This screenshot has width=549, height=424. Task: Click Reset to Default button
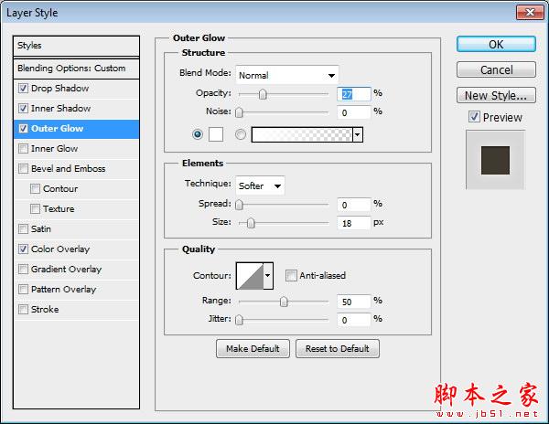337,348
